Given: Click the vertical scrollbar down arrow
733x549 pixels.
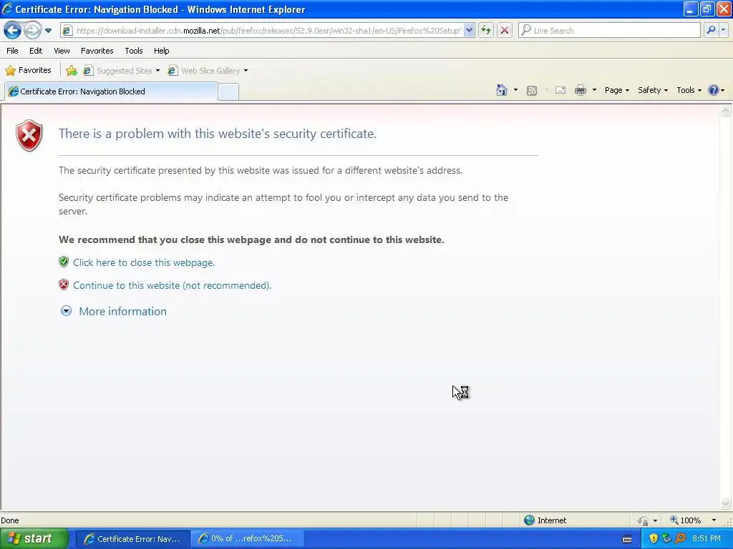Looking at the screenshot, I should tap(725, 503).
